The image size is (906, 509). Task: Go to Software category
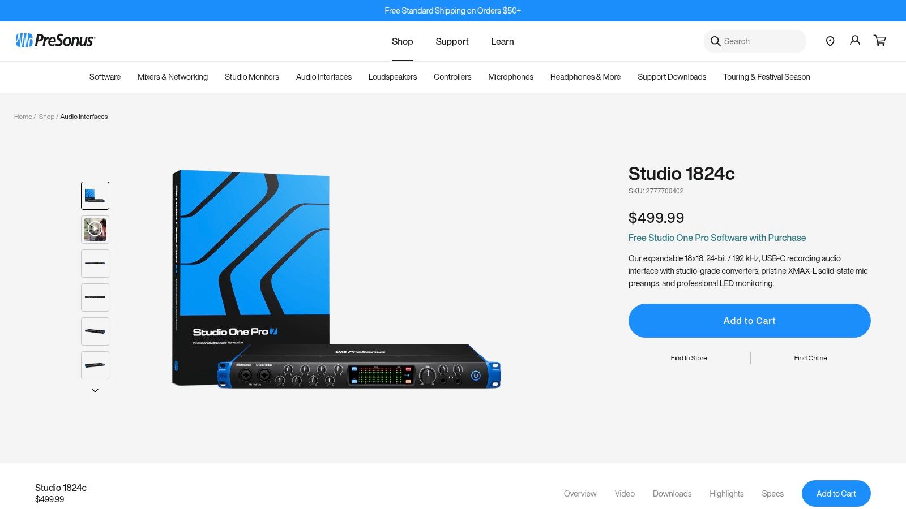click(x=105, y=77)
